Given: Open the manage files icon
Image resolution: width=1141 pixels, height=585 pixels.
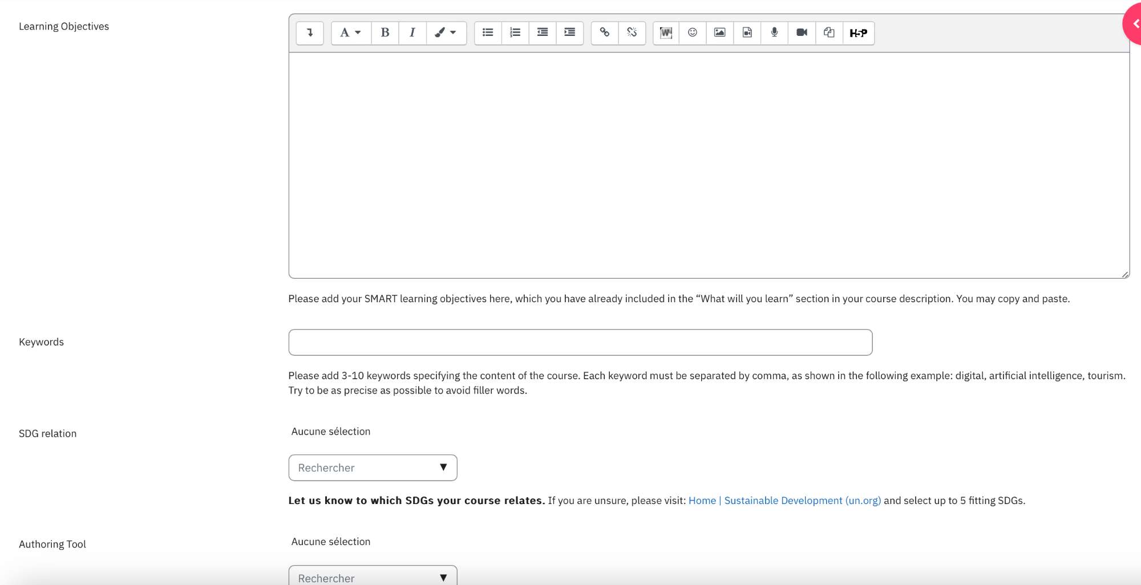Looking at the screenshot, I should click(x=830, y=32).
